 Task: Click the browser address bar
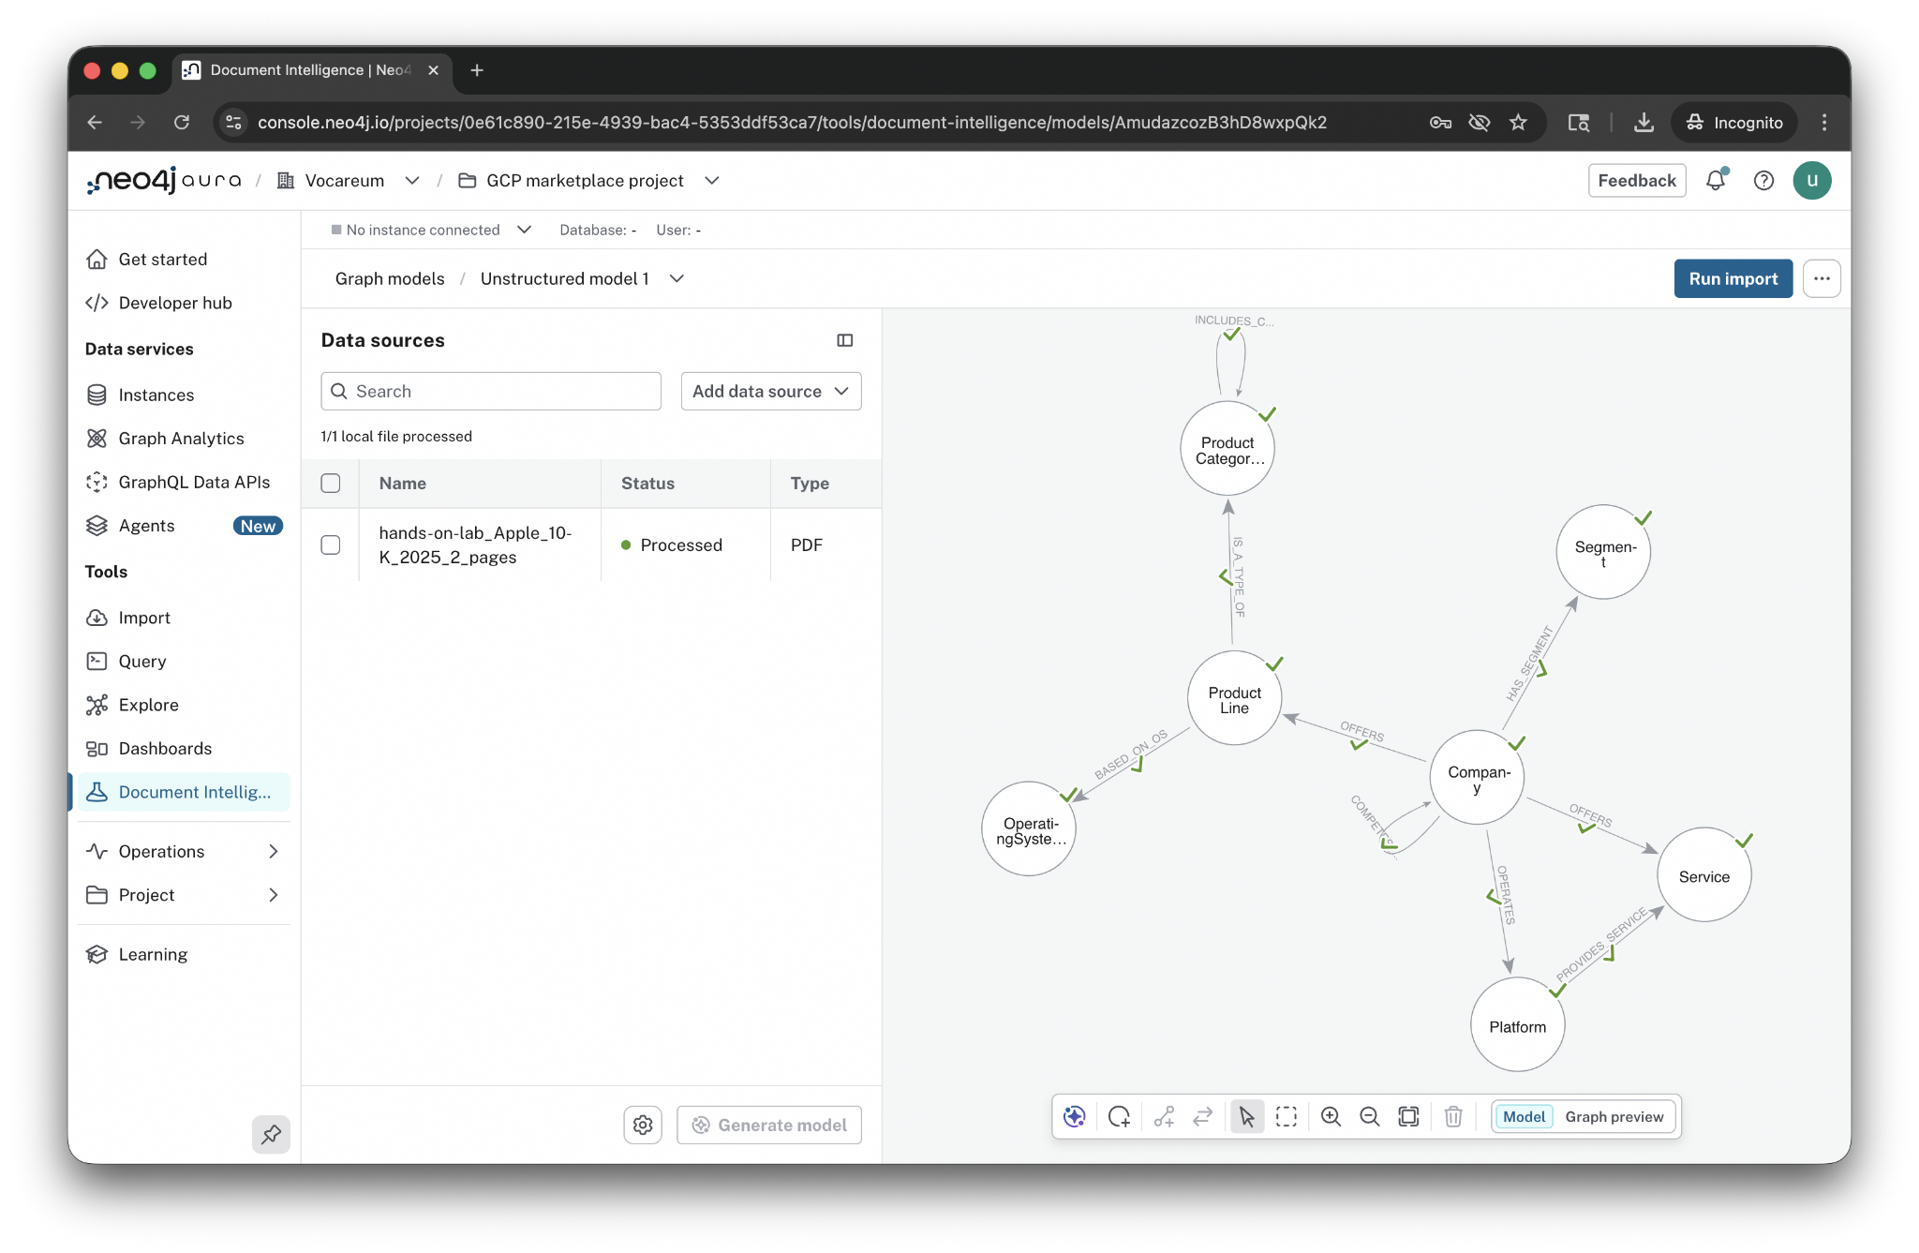coord(792,122)
